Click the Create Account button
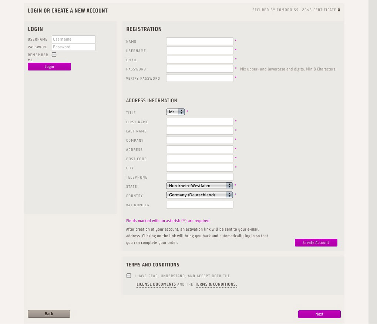The width and height of the screenshot is (377, 324). coord(316,242)
